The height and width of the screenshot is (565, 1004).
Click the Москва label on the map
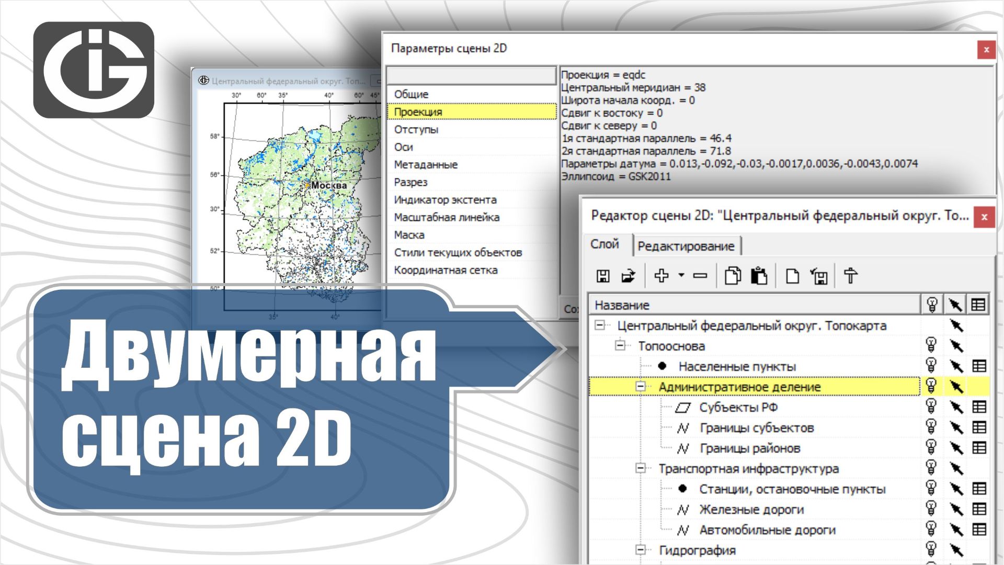(x=328, y=185)
